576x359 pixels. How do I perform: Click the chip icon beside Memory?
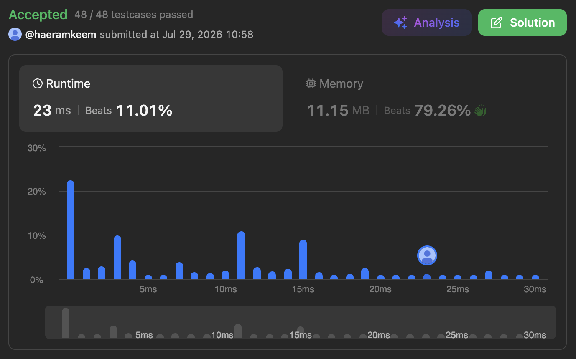click(x=311, y=83)
